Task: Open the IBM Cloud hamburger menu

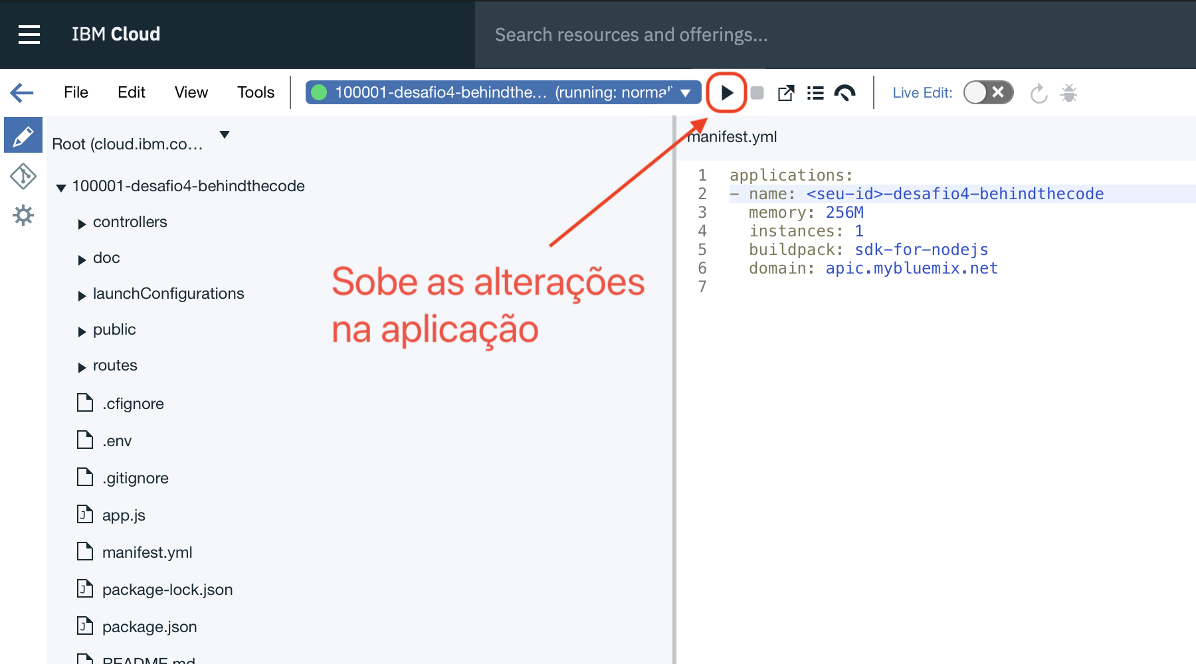Action: [29, 35]
